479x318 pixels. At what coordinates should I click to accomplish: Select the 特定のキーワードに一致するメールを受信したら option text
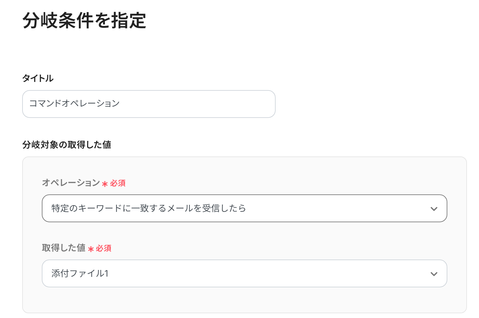149,208
